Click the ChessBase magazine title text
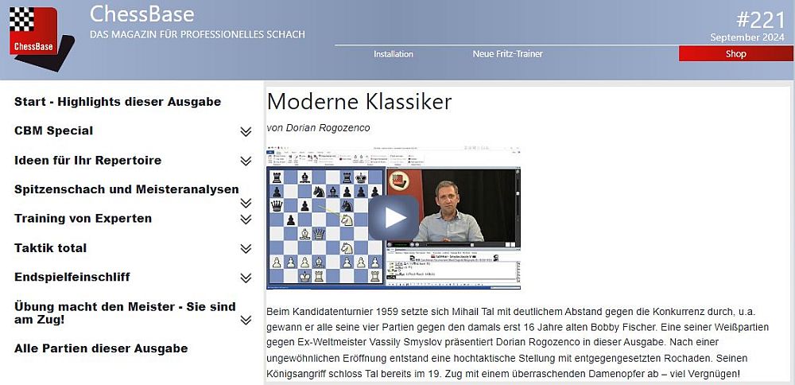This screenshot has width=795, height=385. tap(142, 14)
